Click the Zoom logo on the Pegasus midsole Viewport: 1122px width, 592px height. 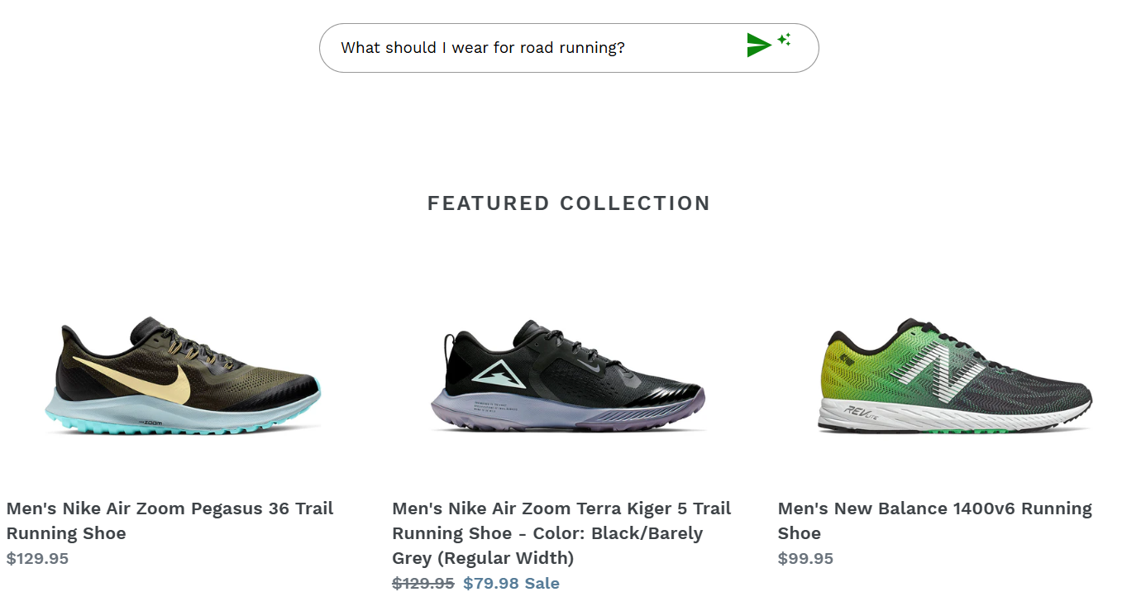pos(150,423)
